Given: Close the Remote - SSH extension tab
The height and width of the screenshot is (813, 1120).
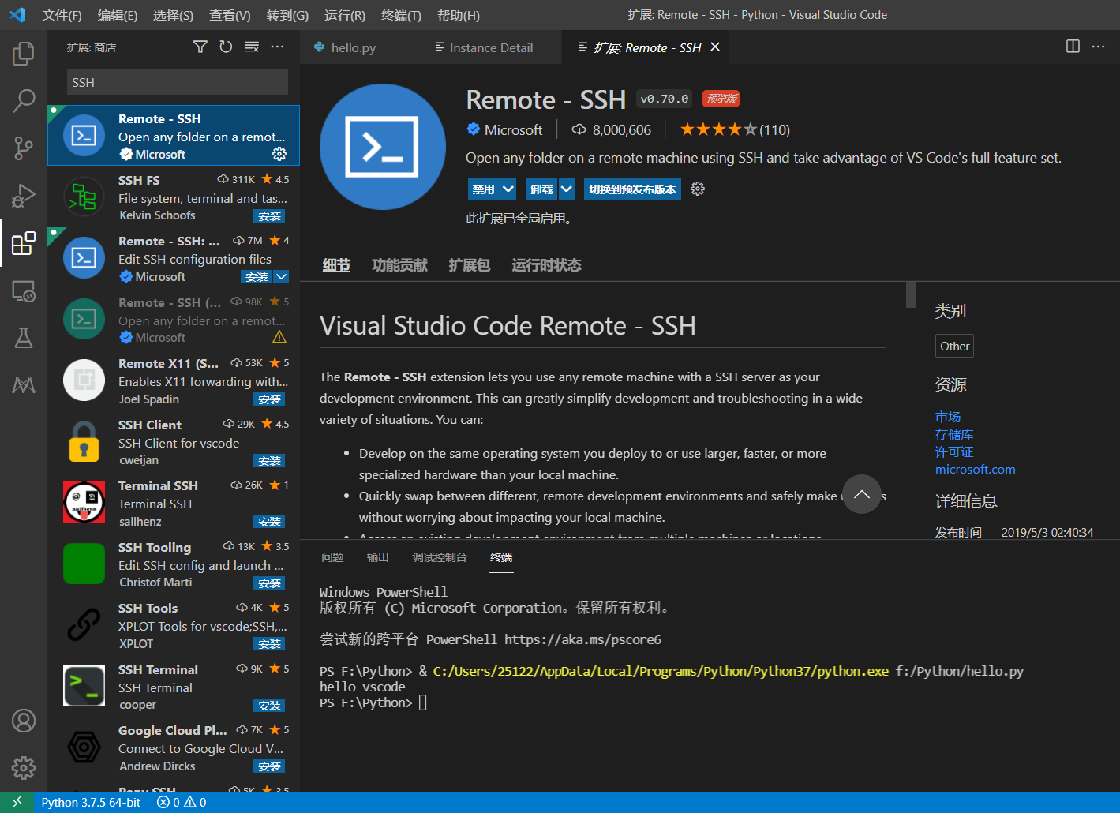Looking at the screenshot, I should coord(715,47).
